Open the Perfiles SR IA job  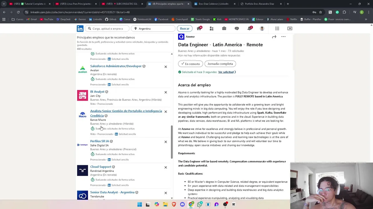[99, 141]
